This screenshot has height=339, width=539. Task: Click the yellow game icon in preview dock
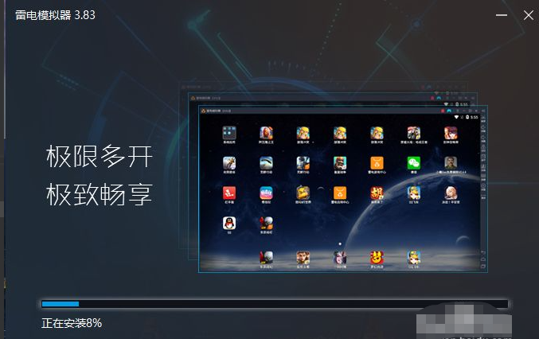coord(377,257)
